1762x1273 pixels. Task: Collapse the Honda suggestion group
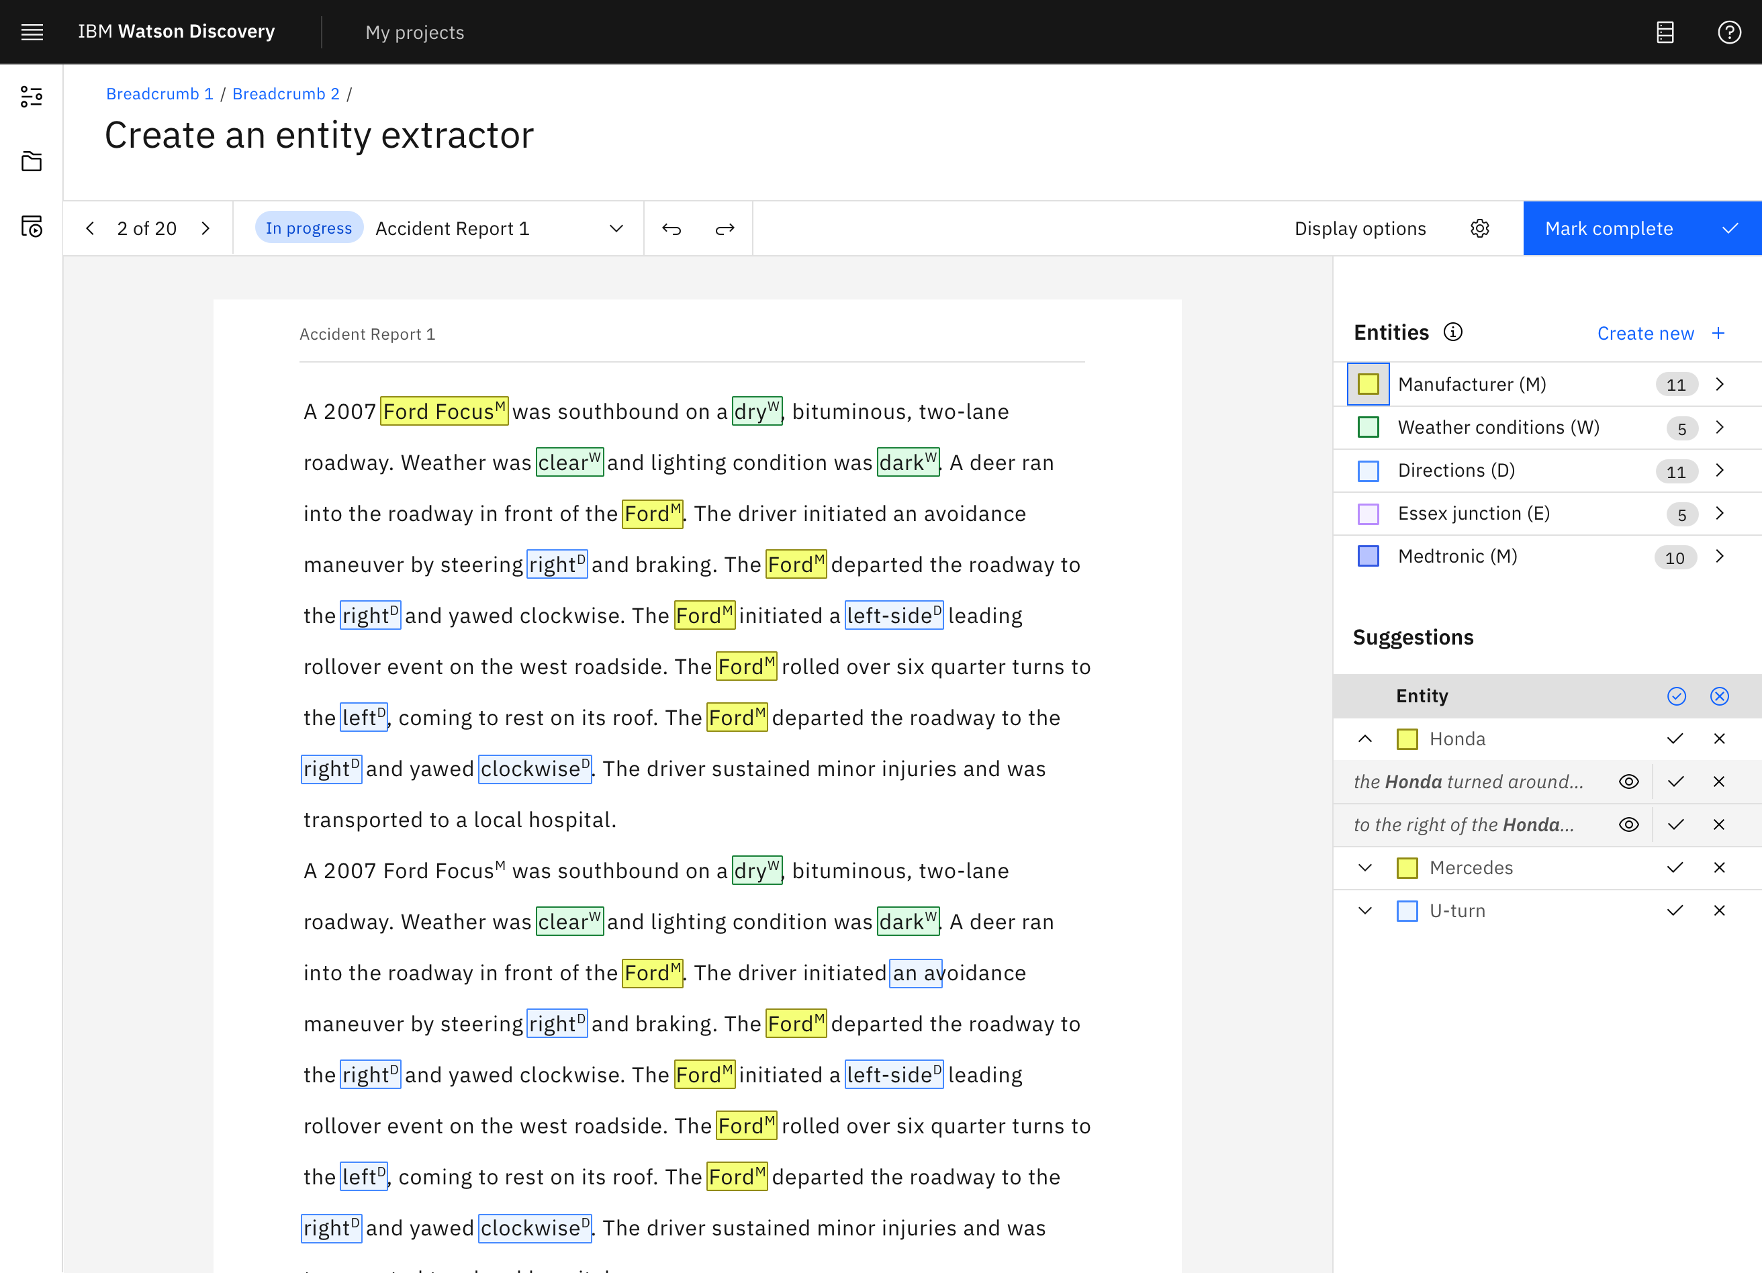[1365, 739]
